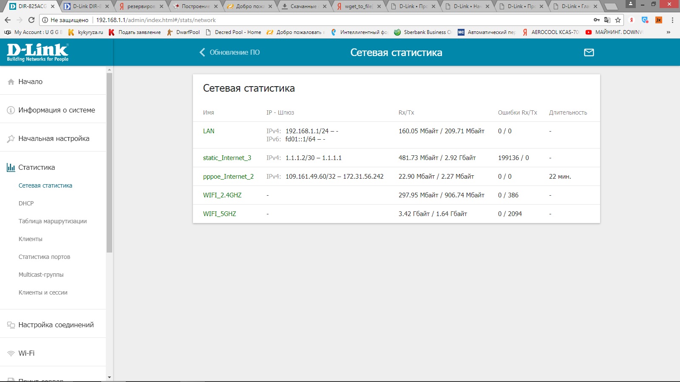Click the blue shield extension icon

645,20
